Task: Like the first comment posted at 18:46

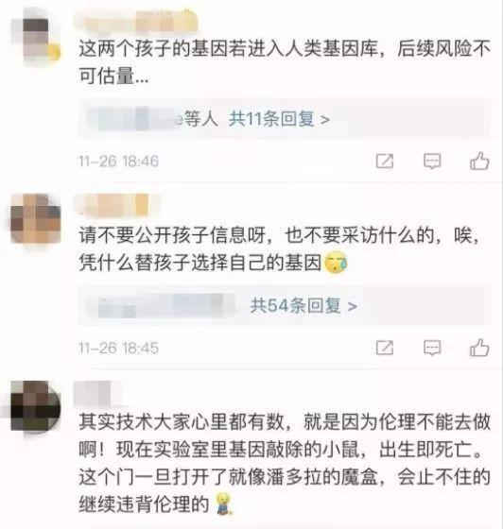Action: pyautogui.click(x=479, y=161)
